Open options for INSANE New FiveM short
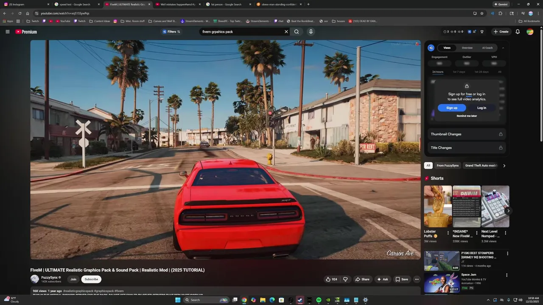This screenshot has width=543, height=305. tap(476, 233)
